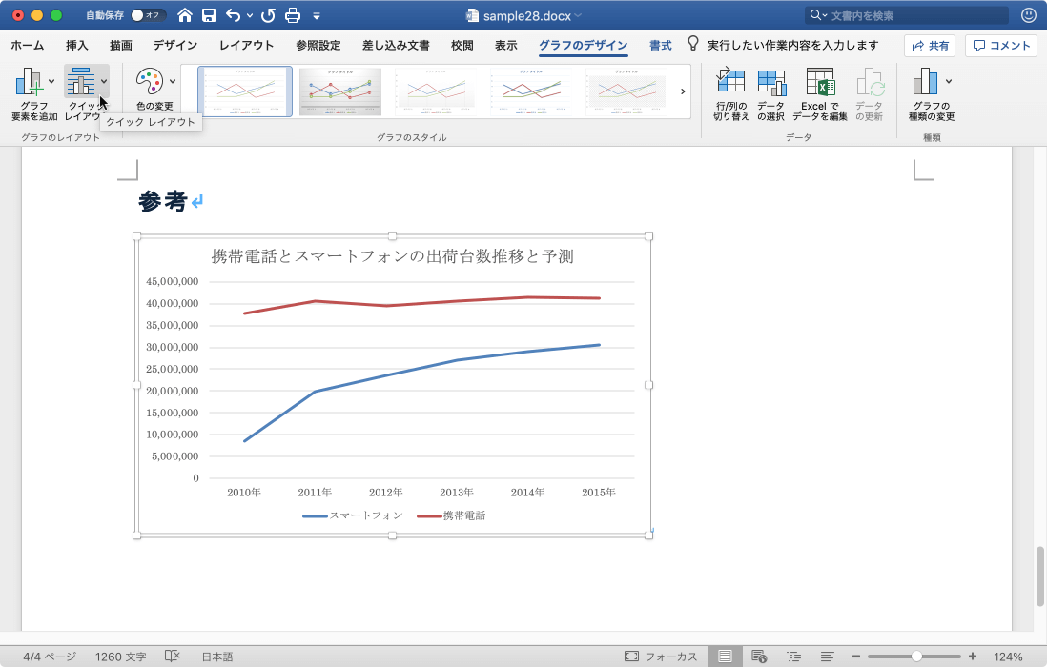Switch to draft view icon
The image size is (1047, 667).
click(828, 657)
